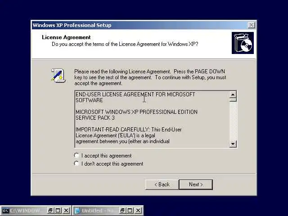
Task: Click the "SERVICE PACK 3" text line
Action: click(95, 118)
